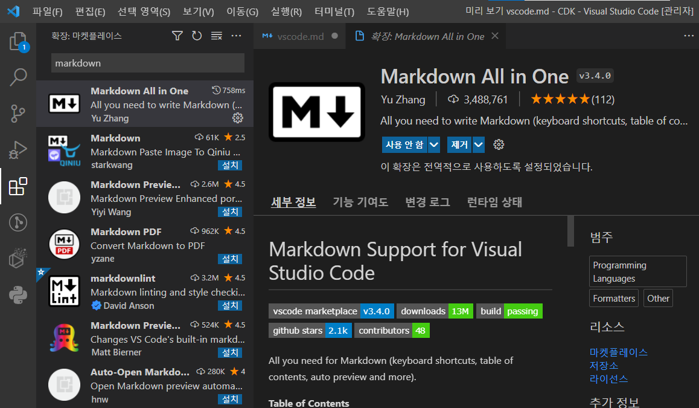The height and width of the screenshot is (408, 699).
Task: Click the five-star rating (112)
Action: click(572, 100)
